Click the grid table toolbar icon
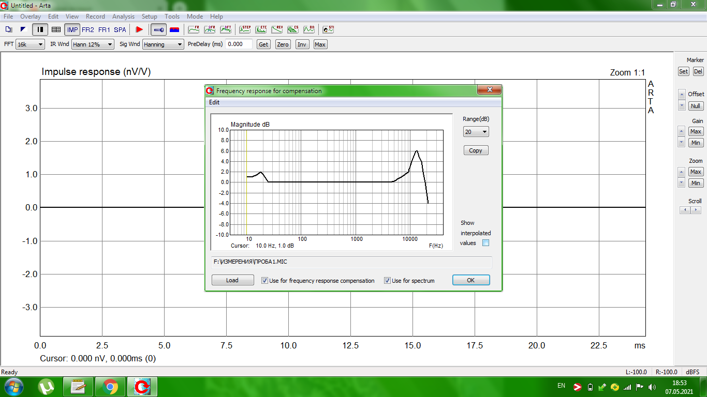 coord(56,29)
